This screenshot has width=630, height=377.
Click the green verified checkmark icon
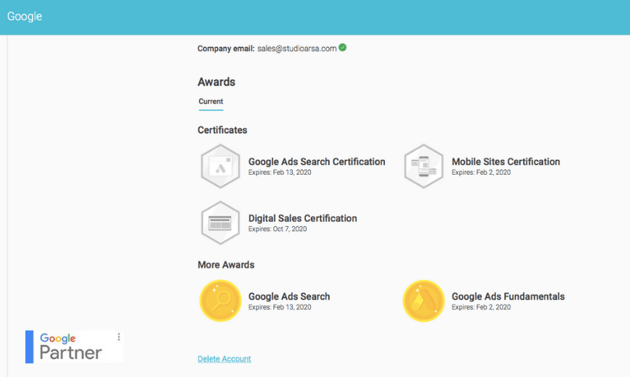pos(342,47)
